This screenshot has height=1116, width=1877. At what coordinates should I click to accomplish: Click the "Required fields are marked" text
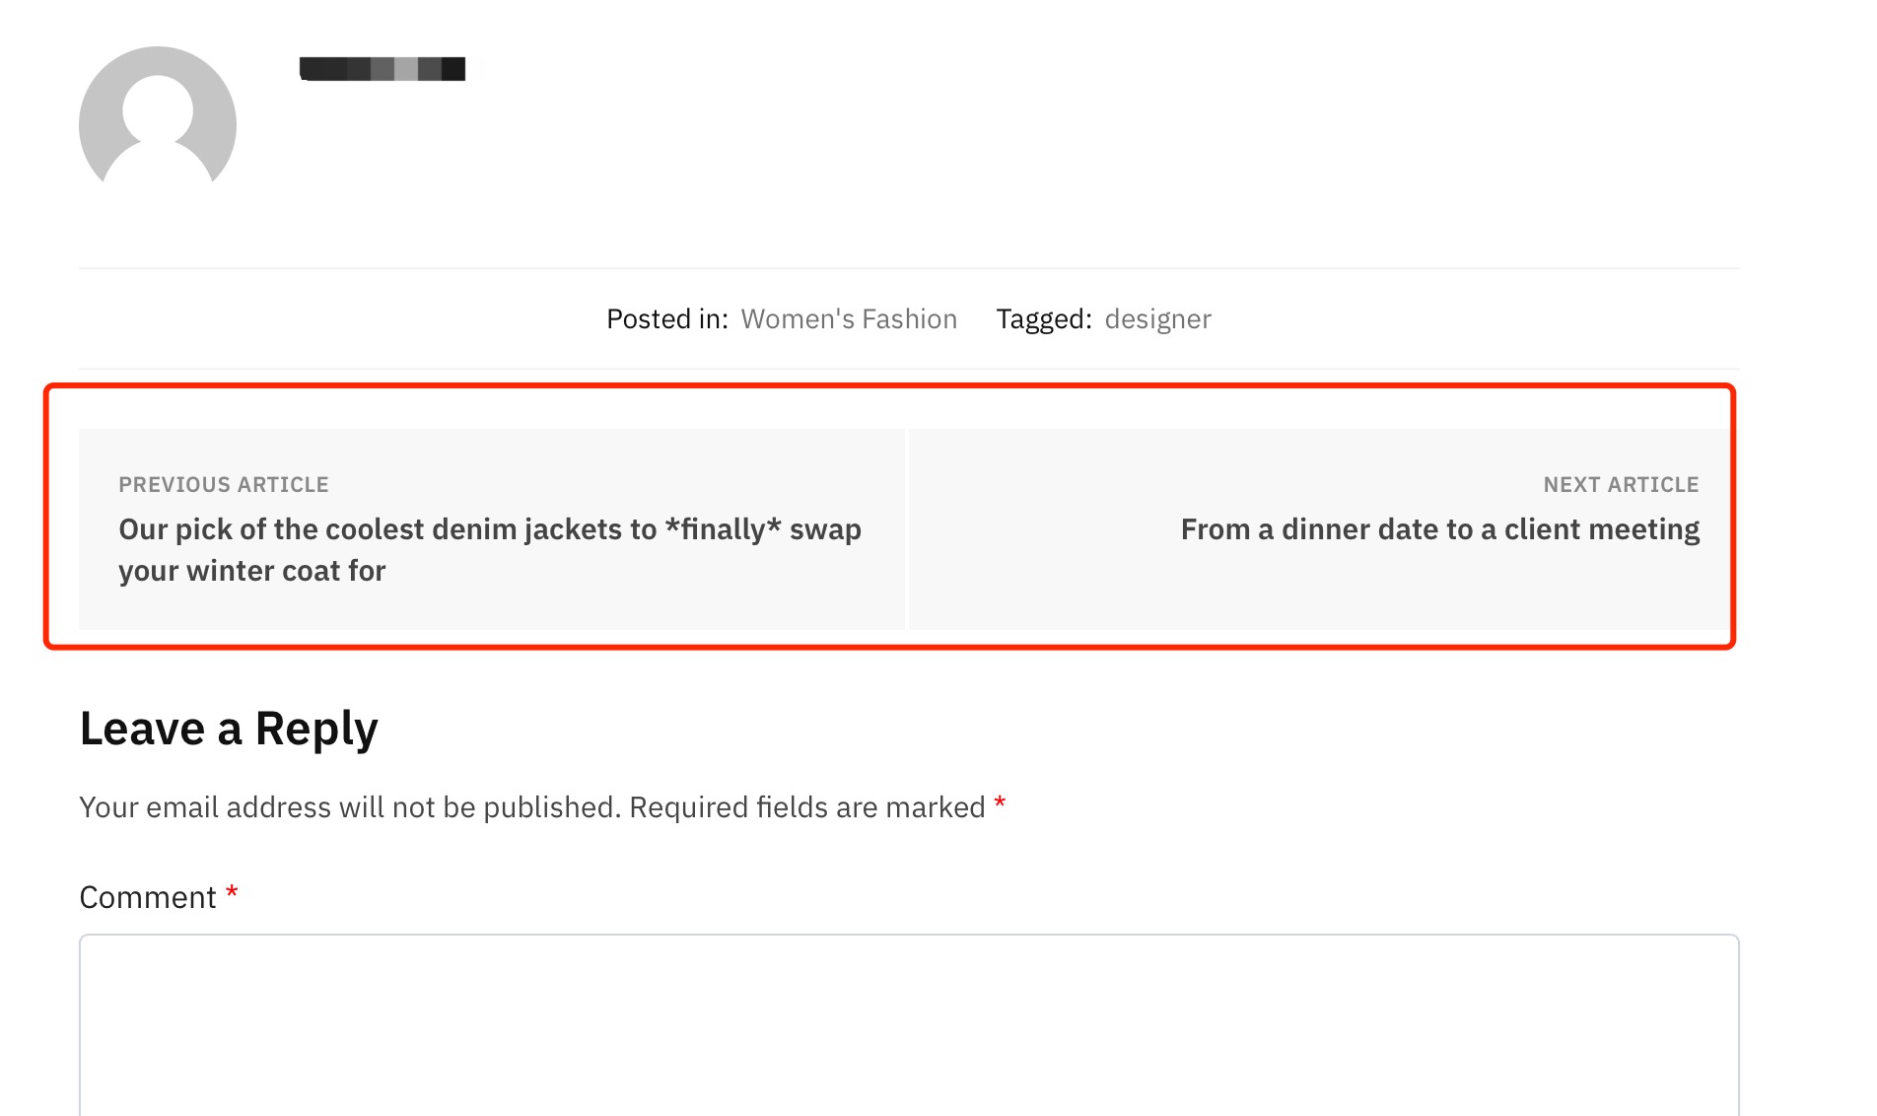[x=807, y=807]
